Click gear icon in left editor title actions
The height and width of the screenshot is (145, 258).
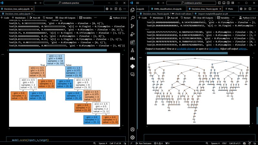click(107, 9)
